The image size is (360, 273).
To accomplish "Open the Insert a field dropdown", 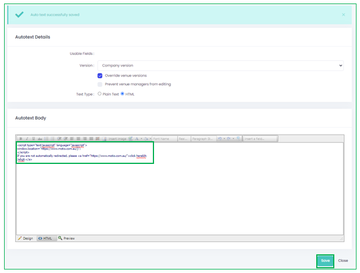I will coord(260,139).
